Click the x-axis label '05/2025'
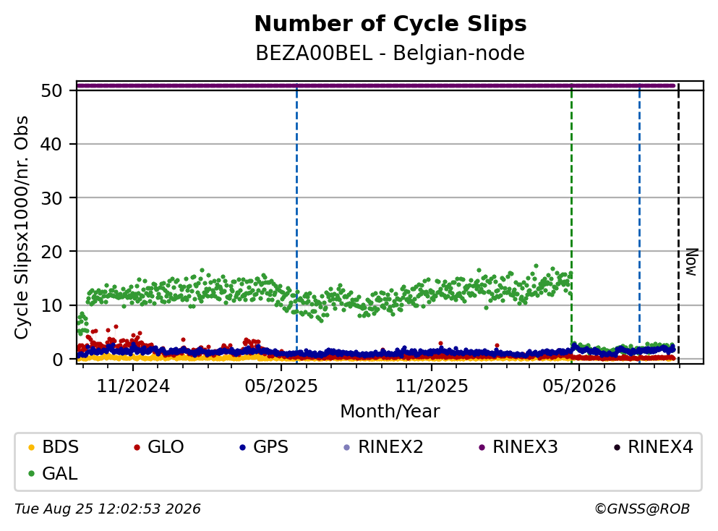This screenshot has width=718, height=531. pos(281,386)
